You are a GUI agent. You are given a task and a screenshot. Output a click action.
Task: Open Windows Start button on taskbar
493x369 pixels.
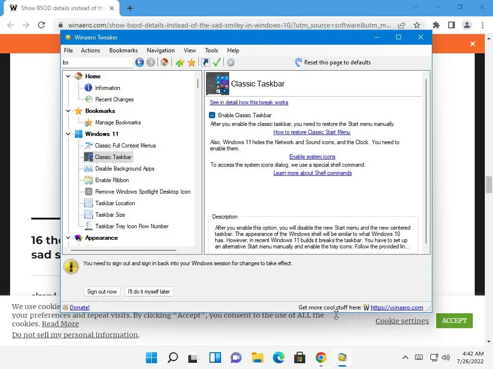(x=151, y=357)
